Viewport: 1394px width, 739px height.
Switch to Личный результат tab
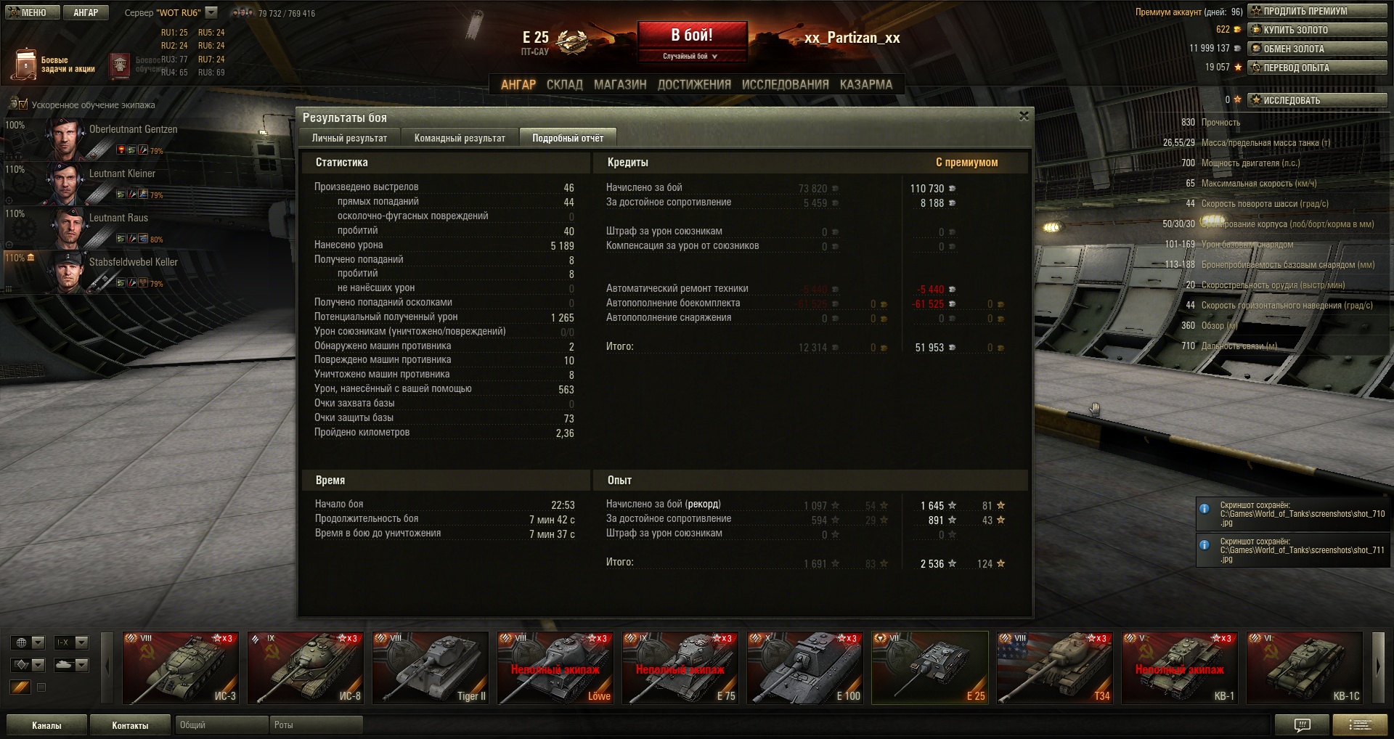[349, 138]
